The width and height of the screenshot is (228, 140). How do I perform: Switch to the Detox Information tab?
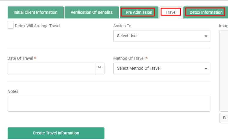[x=206, y=12]
